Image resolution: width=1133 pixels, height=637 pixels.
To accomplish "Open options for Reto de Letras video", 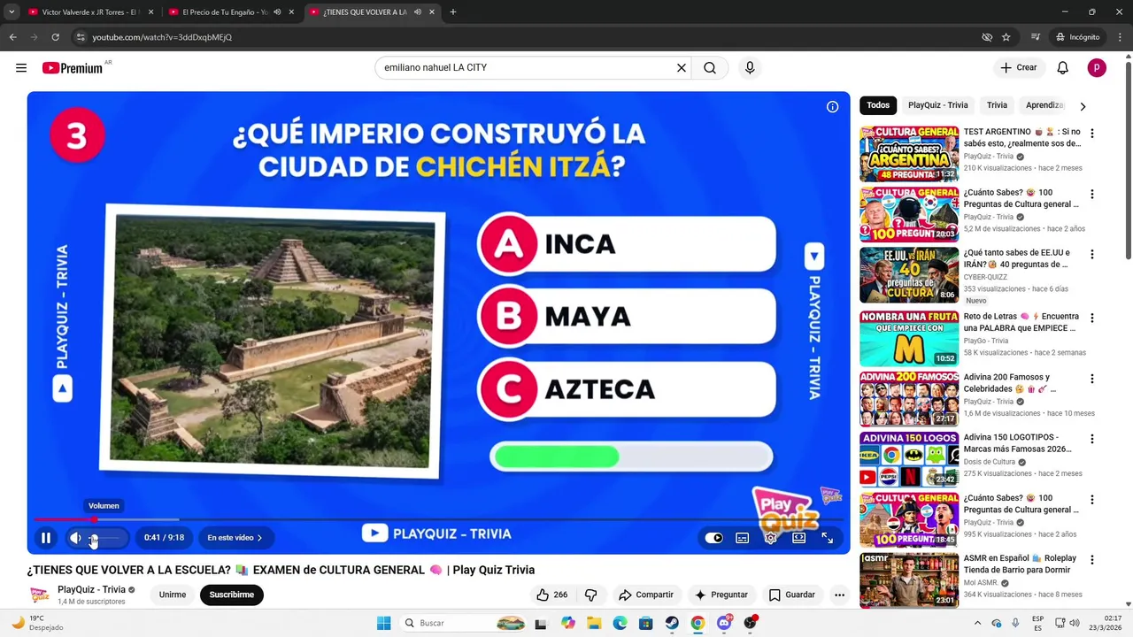I will [1092, 318].
